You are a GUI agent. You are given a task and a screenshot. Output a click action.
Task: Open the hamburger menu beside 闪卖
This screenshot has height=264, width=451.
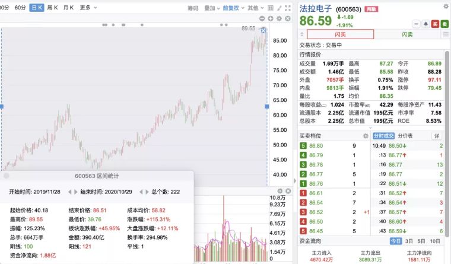click(445, 34)
